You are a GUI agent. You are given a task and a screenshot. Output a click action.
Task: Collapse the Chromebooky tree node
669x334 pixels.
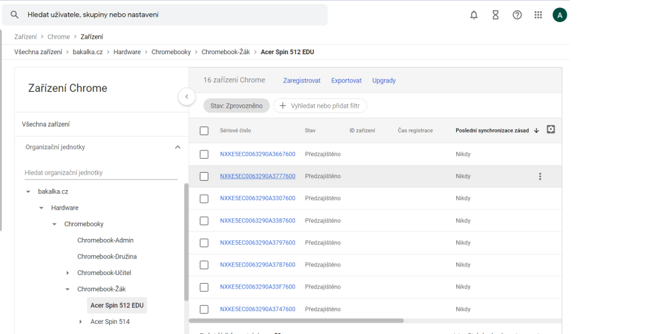[54, 224]
